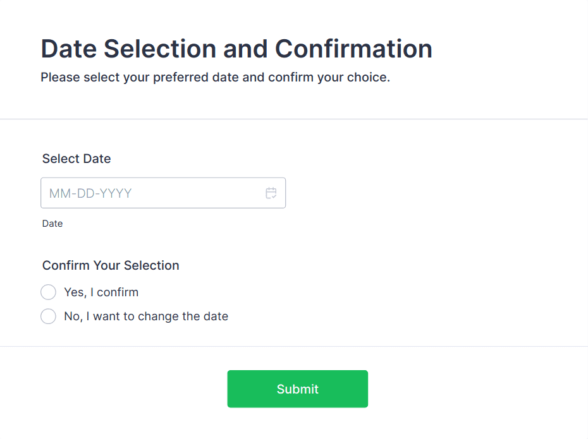
Task: Click the "Confirm Your Selection" question label
Action: 111,266
